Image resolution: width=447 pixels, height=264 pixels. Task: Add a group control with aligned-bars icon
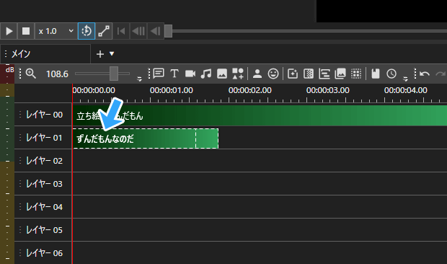point(324,74)
